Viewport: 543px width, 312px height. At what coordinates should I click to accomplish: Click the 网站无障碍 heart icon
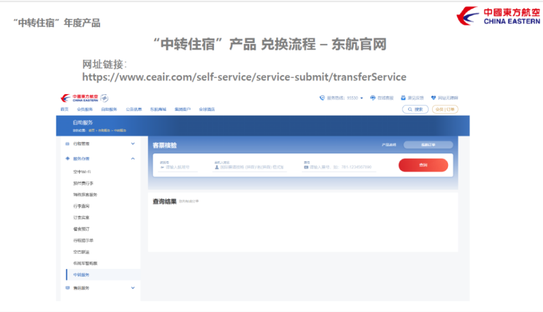coord(433,98)
